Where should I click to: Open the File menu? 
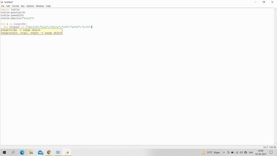3,6
